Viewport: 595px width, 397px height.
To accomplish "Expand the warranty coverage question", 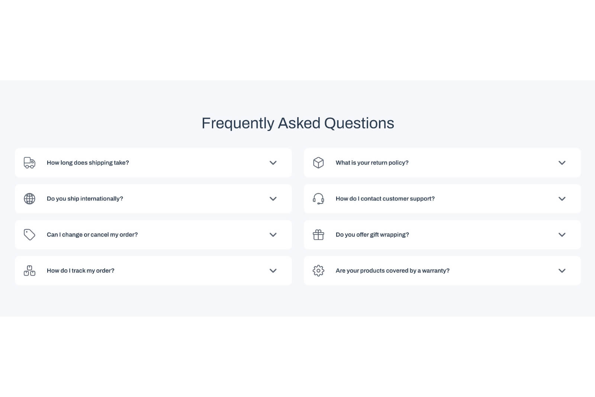I will (x=562, y=270).
